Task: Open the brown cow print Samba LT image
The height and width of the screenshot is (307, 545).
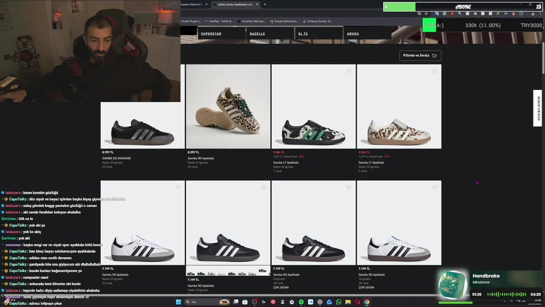Action: [399, 107]
